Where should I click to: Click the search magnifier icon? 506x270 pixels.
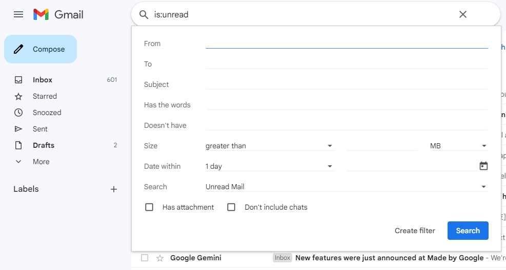[x=144, y=14]
